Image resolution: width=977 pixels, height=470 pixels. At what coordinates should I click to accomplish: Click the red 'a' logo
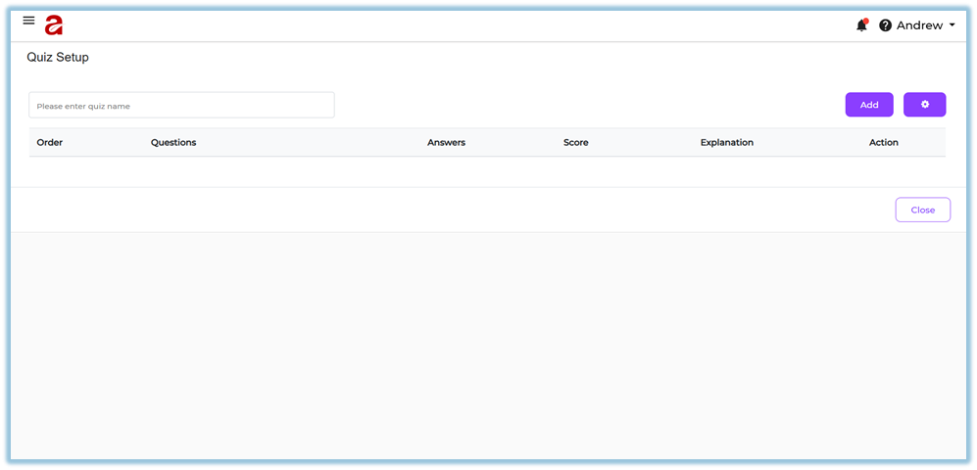[x=54, y=25]
